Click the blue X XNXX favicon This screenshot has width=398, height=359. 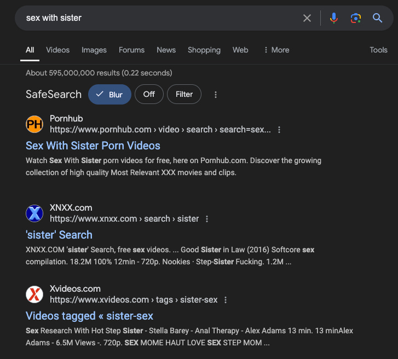click(34, 213)
